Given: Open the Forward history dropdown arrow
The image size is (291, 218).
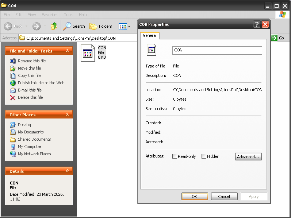Looking at the screenshot, I should pyautogui.click(x=45, y=26).
